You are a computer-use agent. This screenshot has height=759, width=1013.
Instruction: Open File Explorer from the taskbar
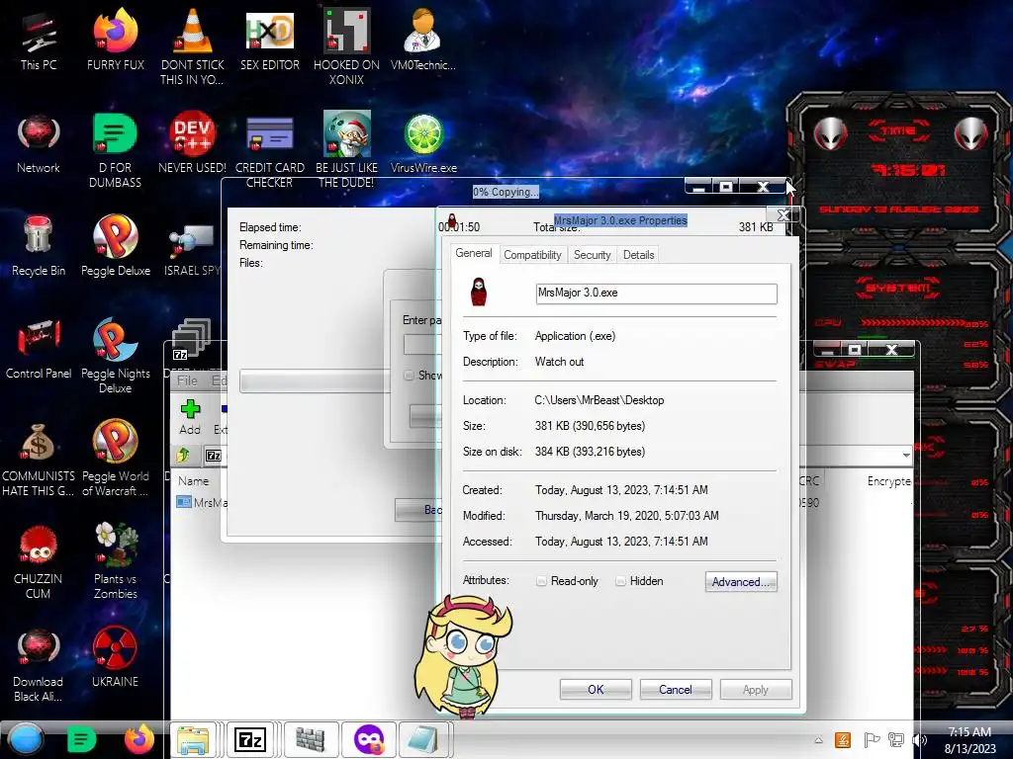[x=193, y=739]
